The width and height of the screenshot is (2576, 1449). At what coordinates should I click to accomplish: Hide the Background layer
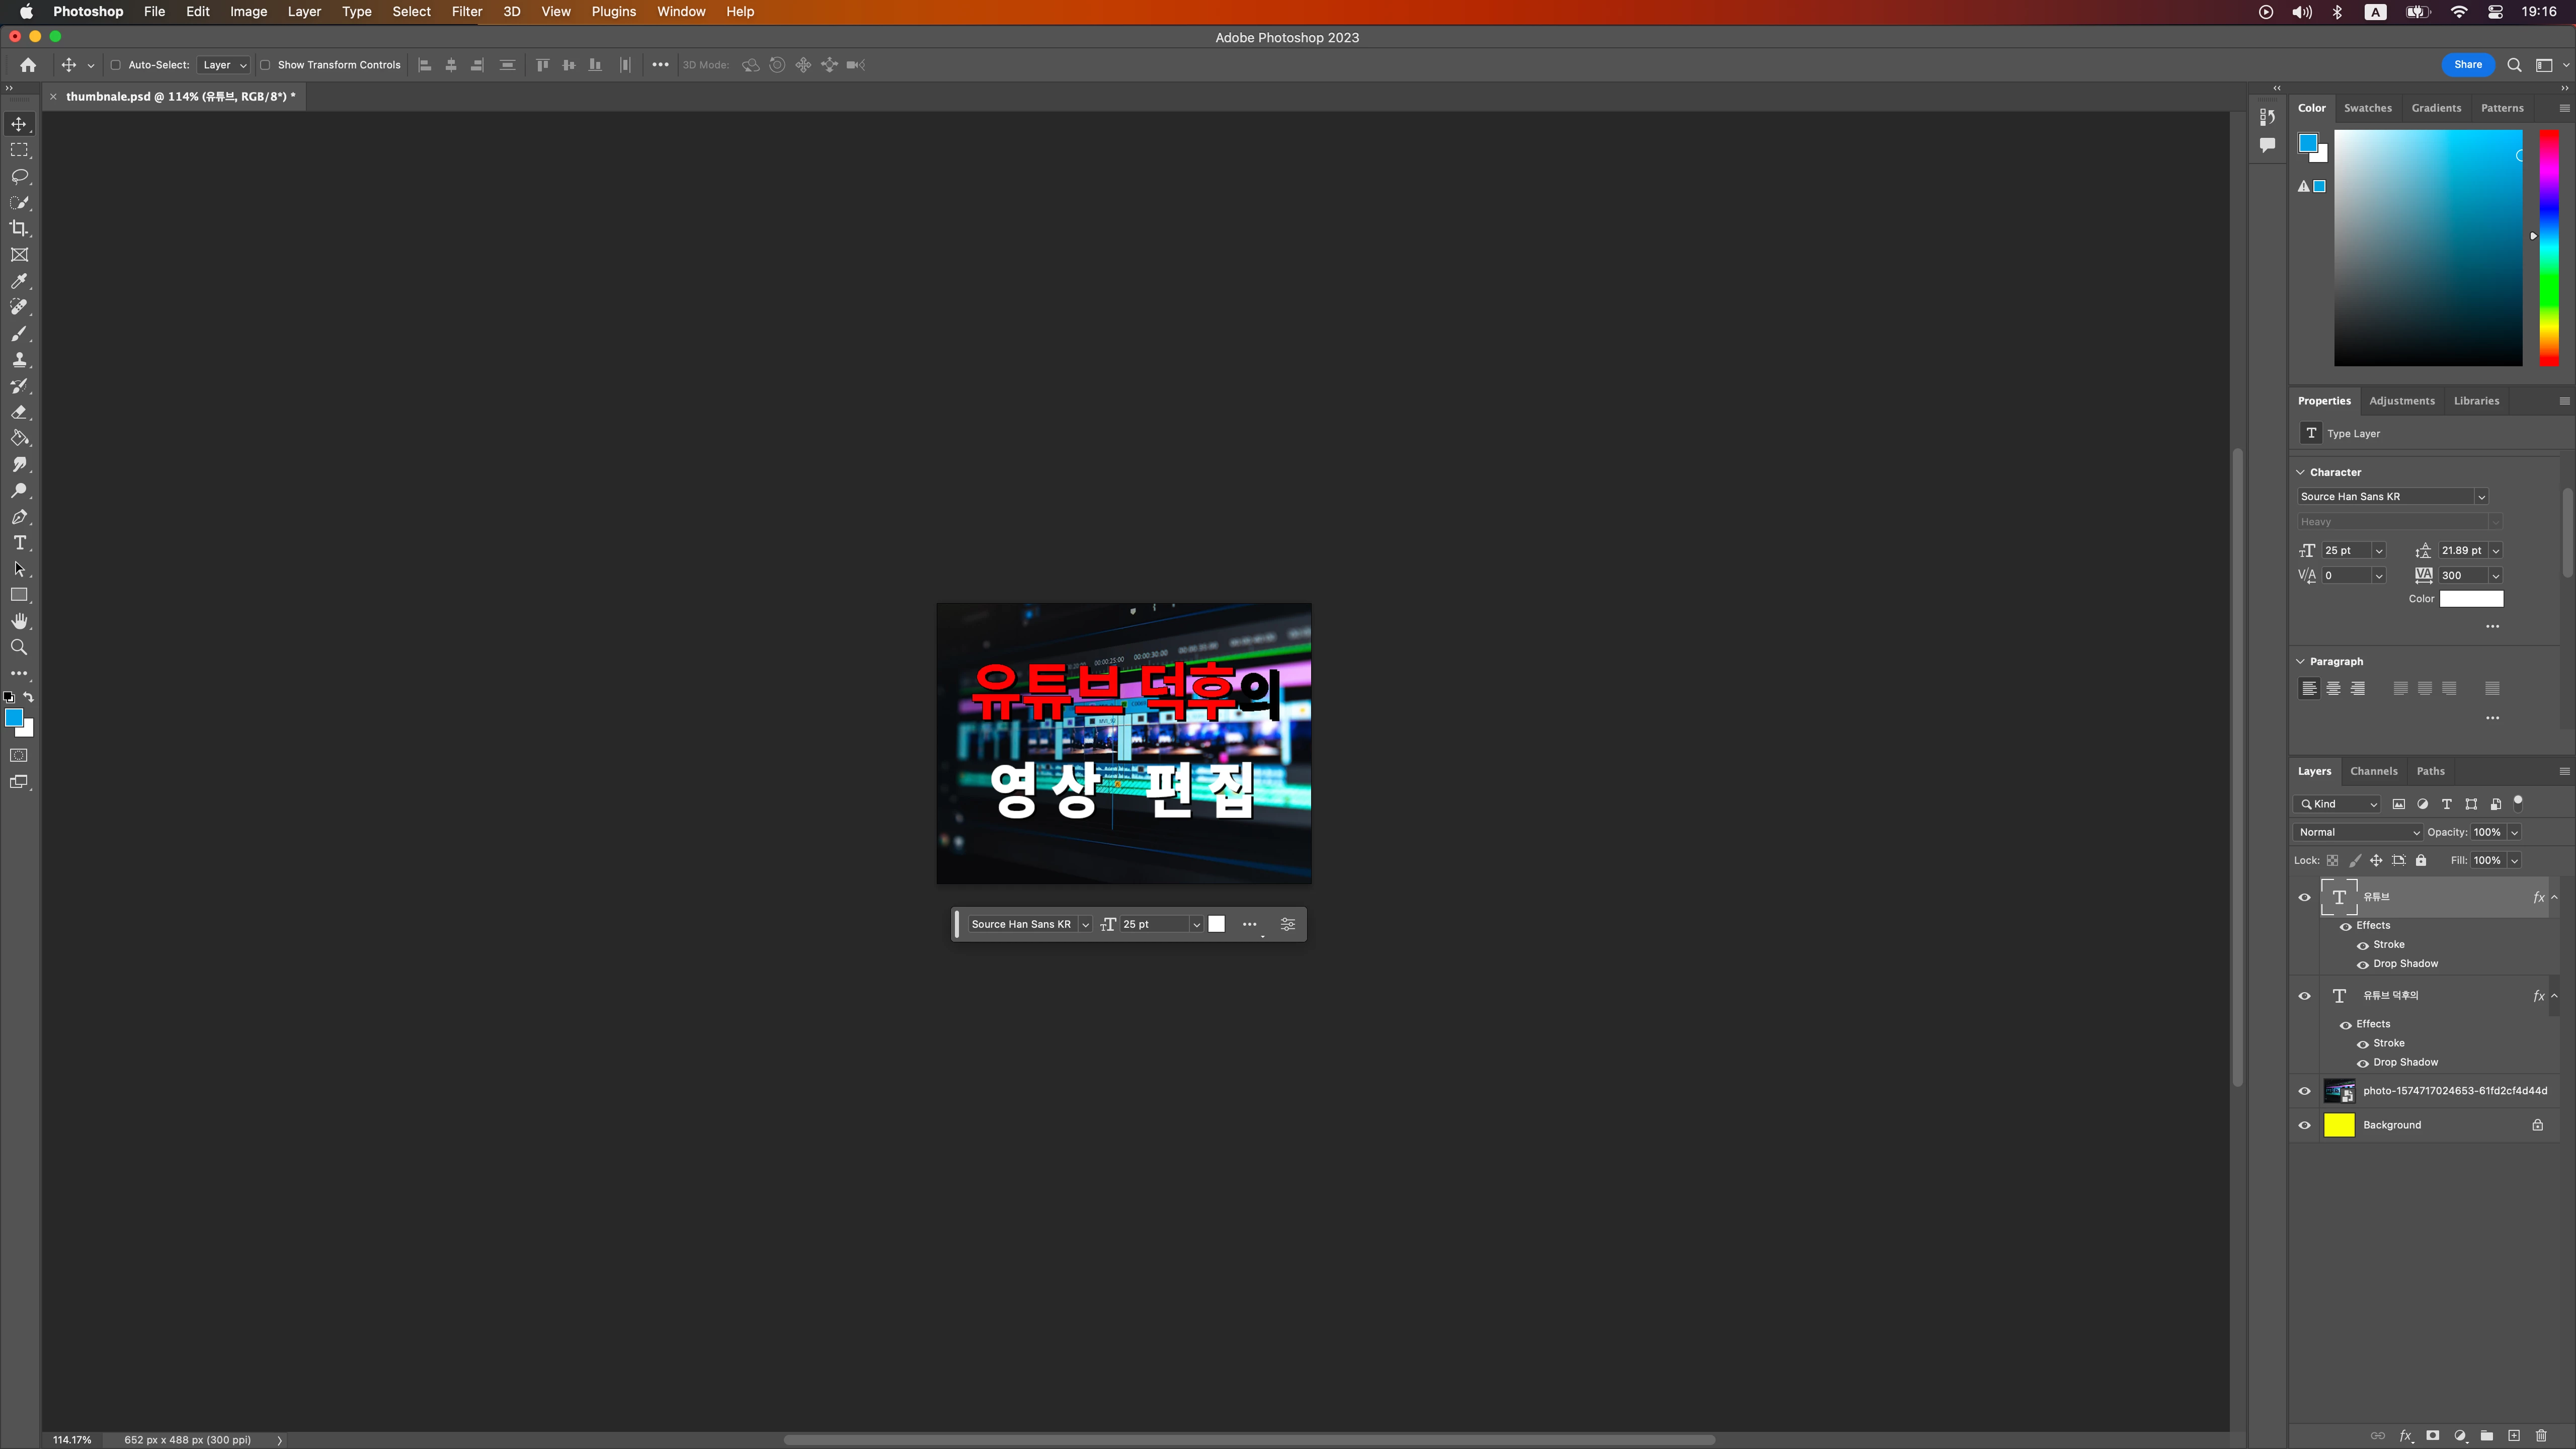click(2304, 1125)
